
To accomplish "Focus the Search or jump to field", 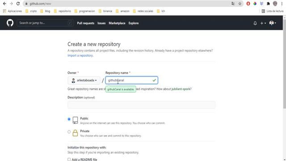I will [45, 23].
